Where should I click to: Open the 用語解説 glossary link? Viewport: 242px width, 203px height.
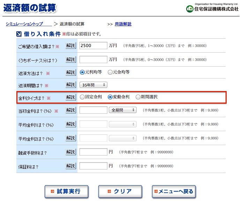click(x=123, y=24)
